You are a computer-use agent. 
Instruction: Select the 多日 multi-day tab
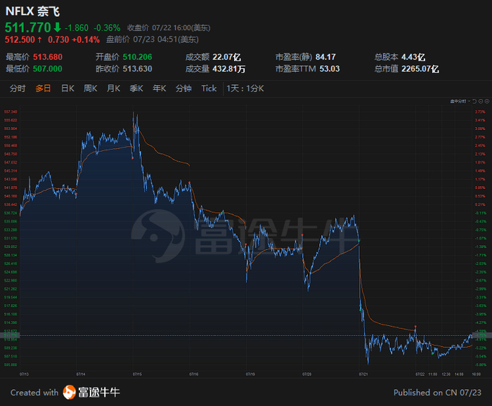pyautogui.click(x=43, y=89)
